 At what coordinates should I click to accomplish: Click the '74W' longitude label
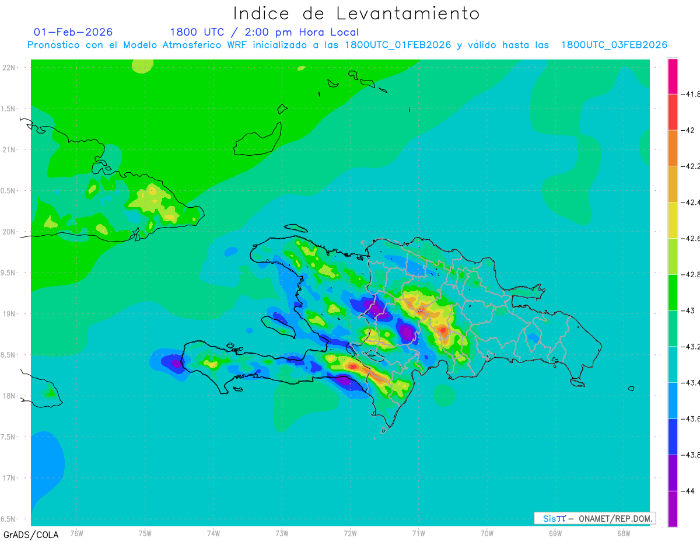click(213, 533)
